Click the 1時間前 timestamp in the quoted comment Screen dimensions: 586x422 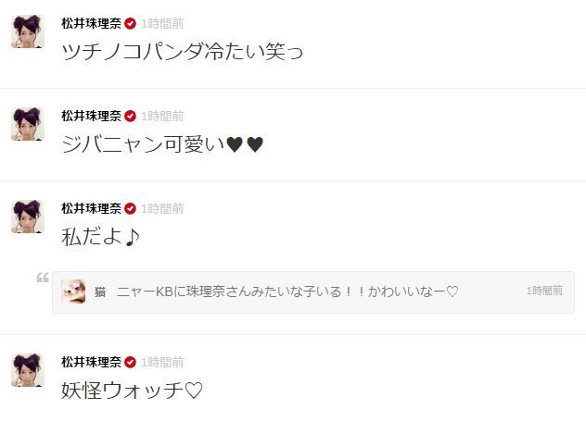coord(544,291)
